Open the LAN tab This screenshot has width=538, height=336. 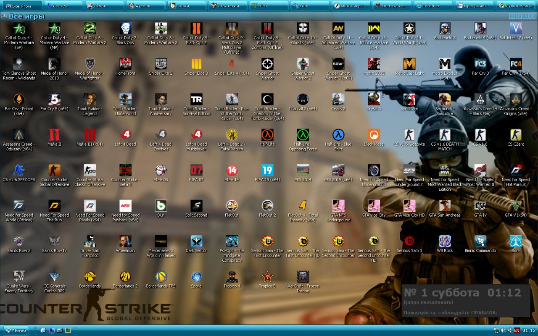click(310, 6)
